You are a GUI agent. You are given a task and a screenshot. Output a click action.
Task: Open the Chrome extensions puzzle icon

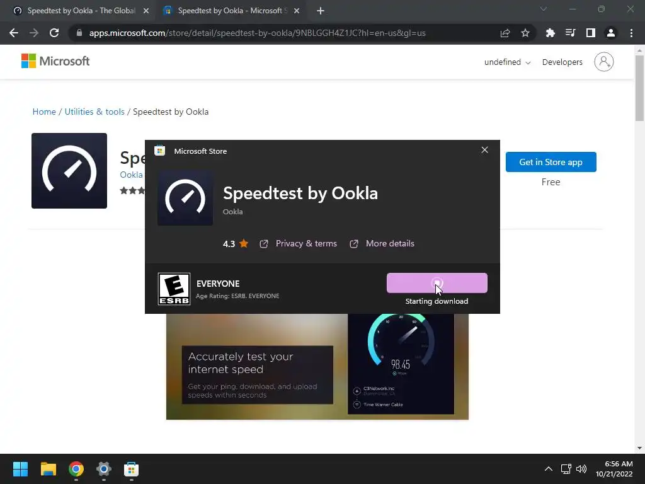tap(550, 33)
